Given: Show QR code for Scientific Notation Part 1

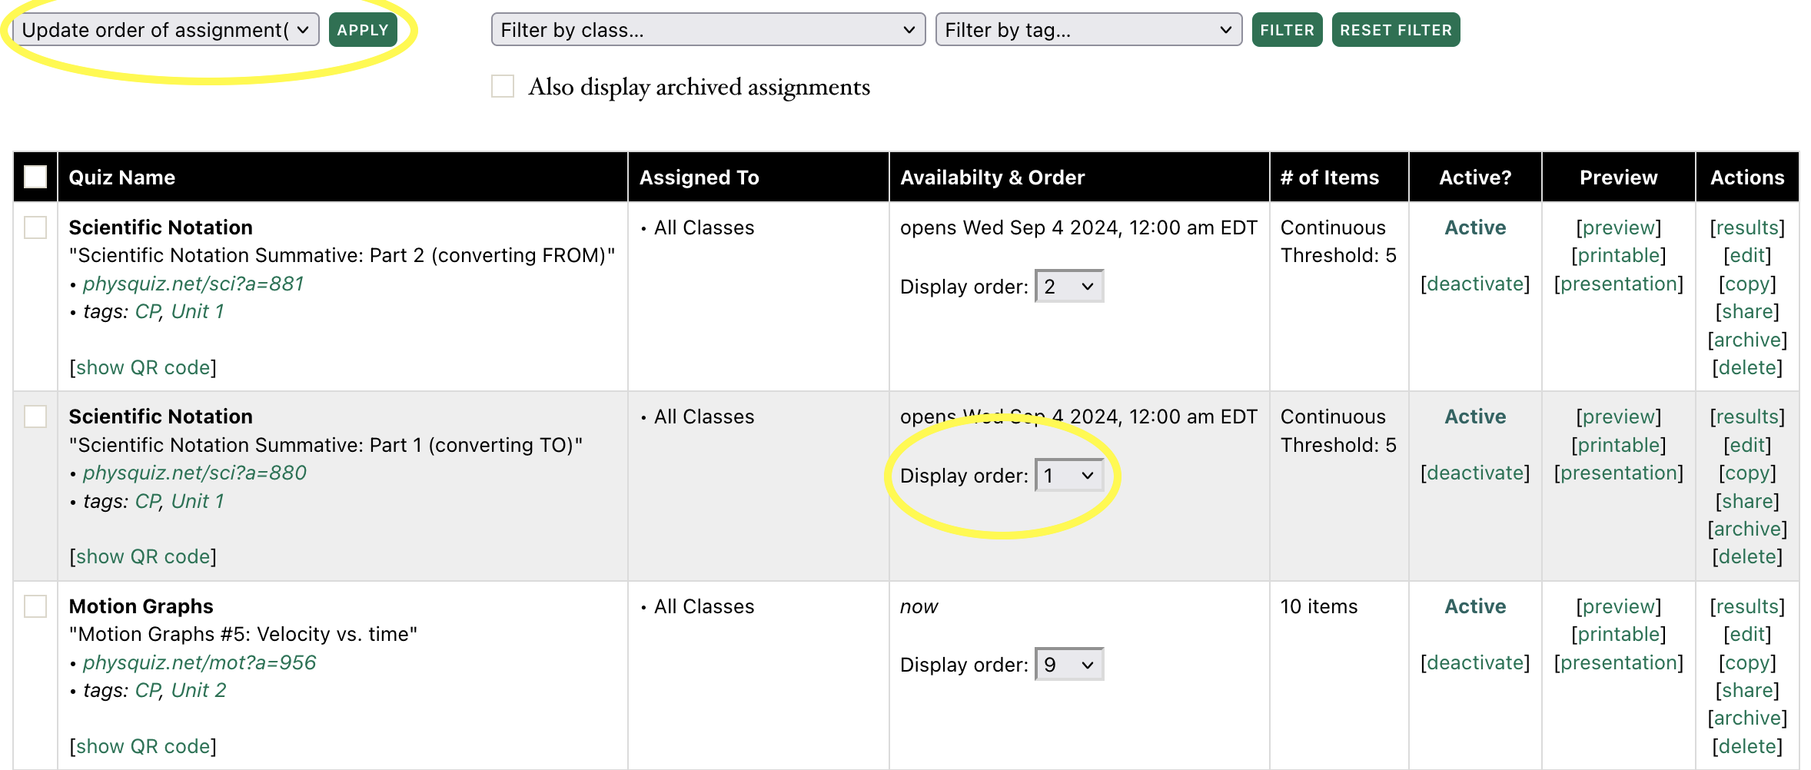Looking at the screenshot, I should [143, 556].
